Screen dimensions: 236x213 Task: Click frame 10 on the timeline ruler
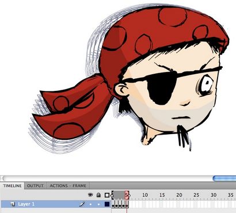(145, 195)
